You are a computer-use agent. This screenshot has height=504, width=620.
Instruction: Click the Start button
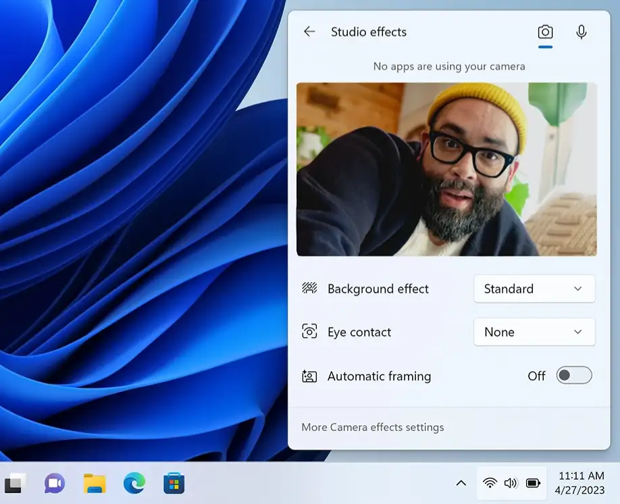[x=14, y=483]
